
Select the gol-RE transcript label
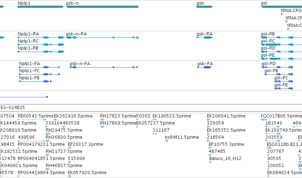268,55
